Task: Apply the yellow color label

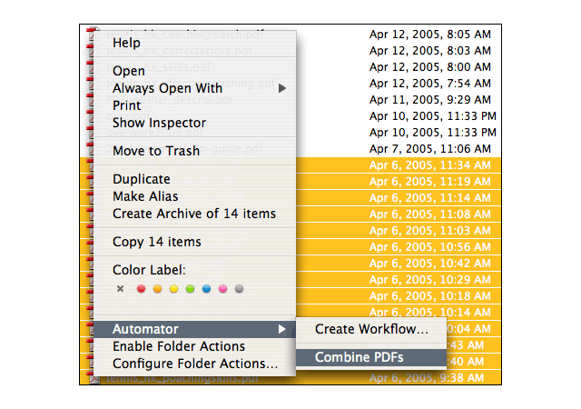Action: click(173, 289)
